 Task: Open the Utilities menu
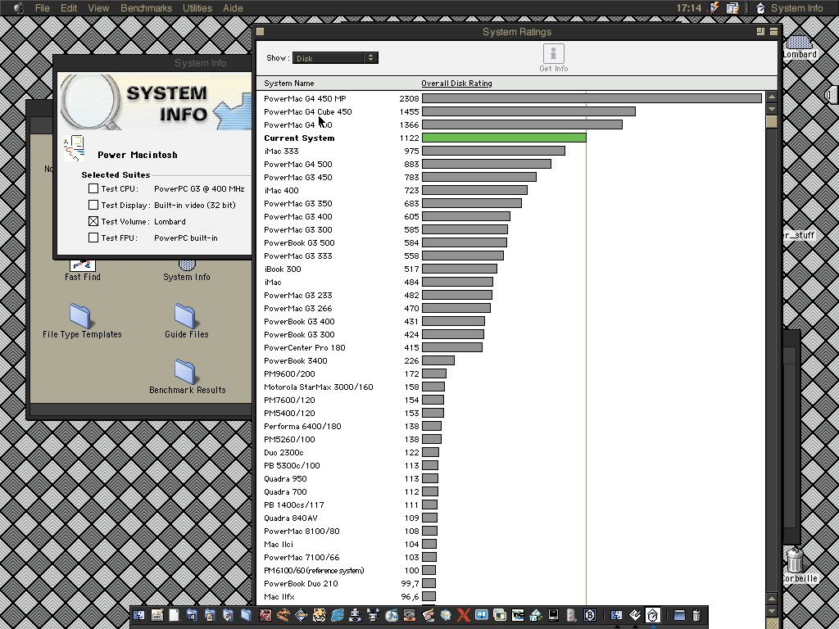[x=197, y=8]
